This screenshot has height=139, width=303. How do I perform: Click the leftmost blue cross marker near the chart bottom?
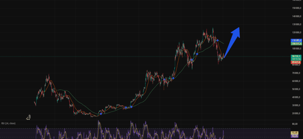pyautogui.click(x=101, y=114)
